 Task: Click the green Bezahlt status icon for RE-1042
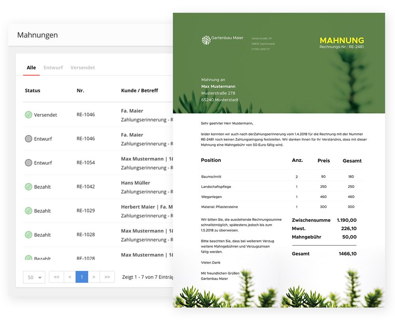click(28, 187)
